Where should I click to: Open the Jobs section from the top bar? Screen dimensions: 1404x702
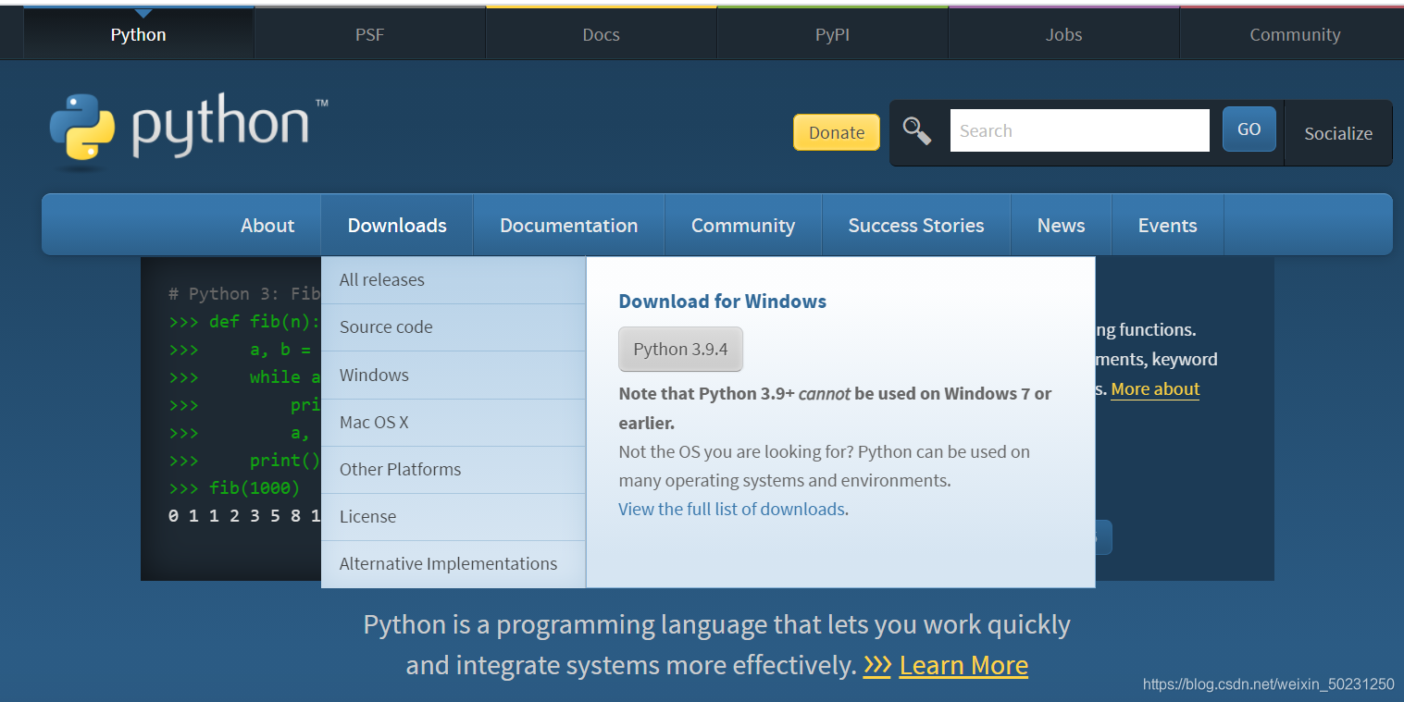(1063, 33)
